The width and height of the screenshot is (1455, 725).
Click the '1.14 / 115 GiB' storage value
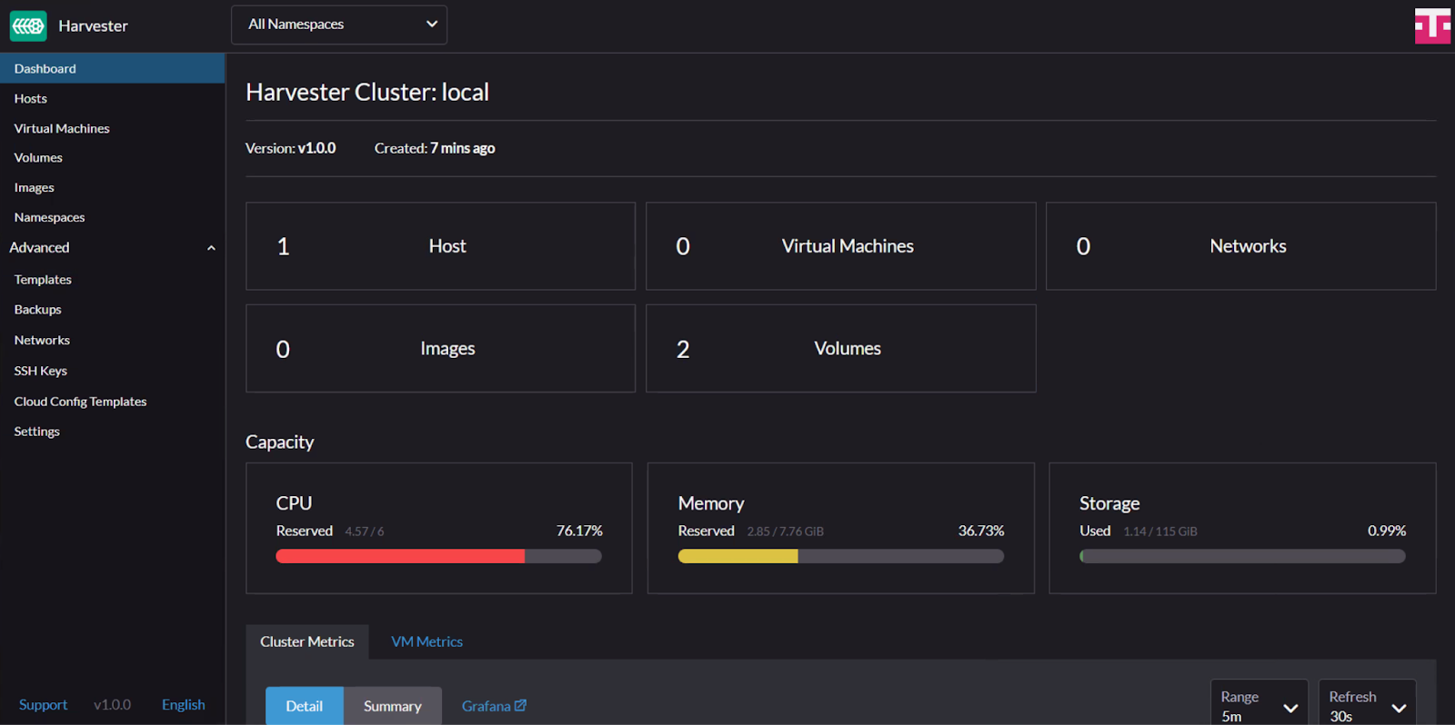[x=1160, y=531]
